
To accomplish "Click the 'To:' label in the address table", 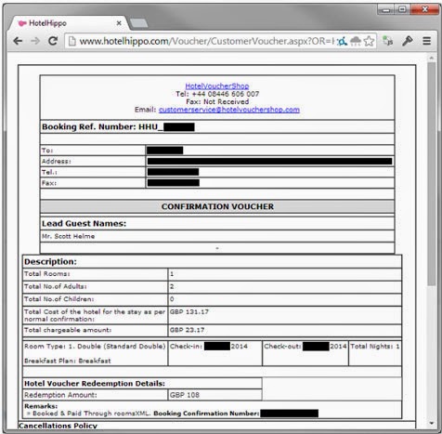I will [x=47, y=151].
